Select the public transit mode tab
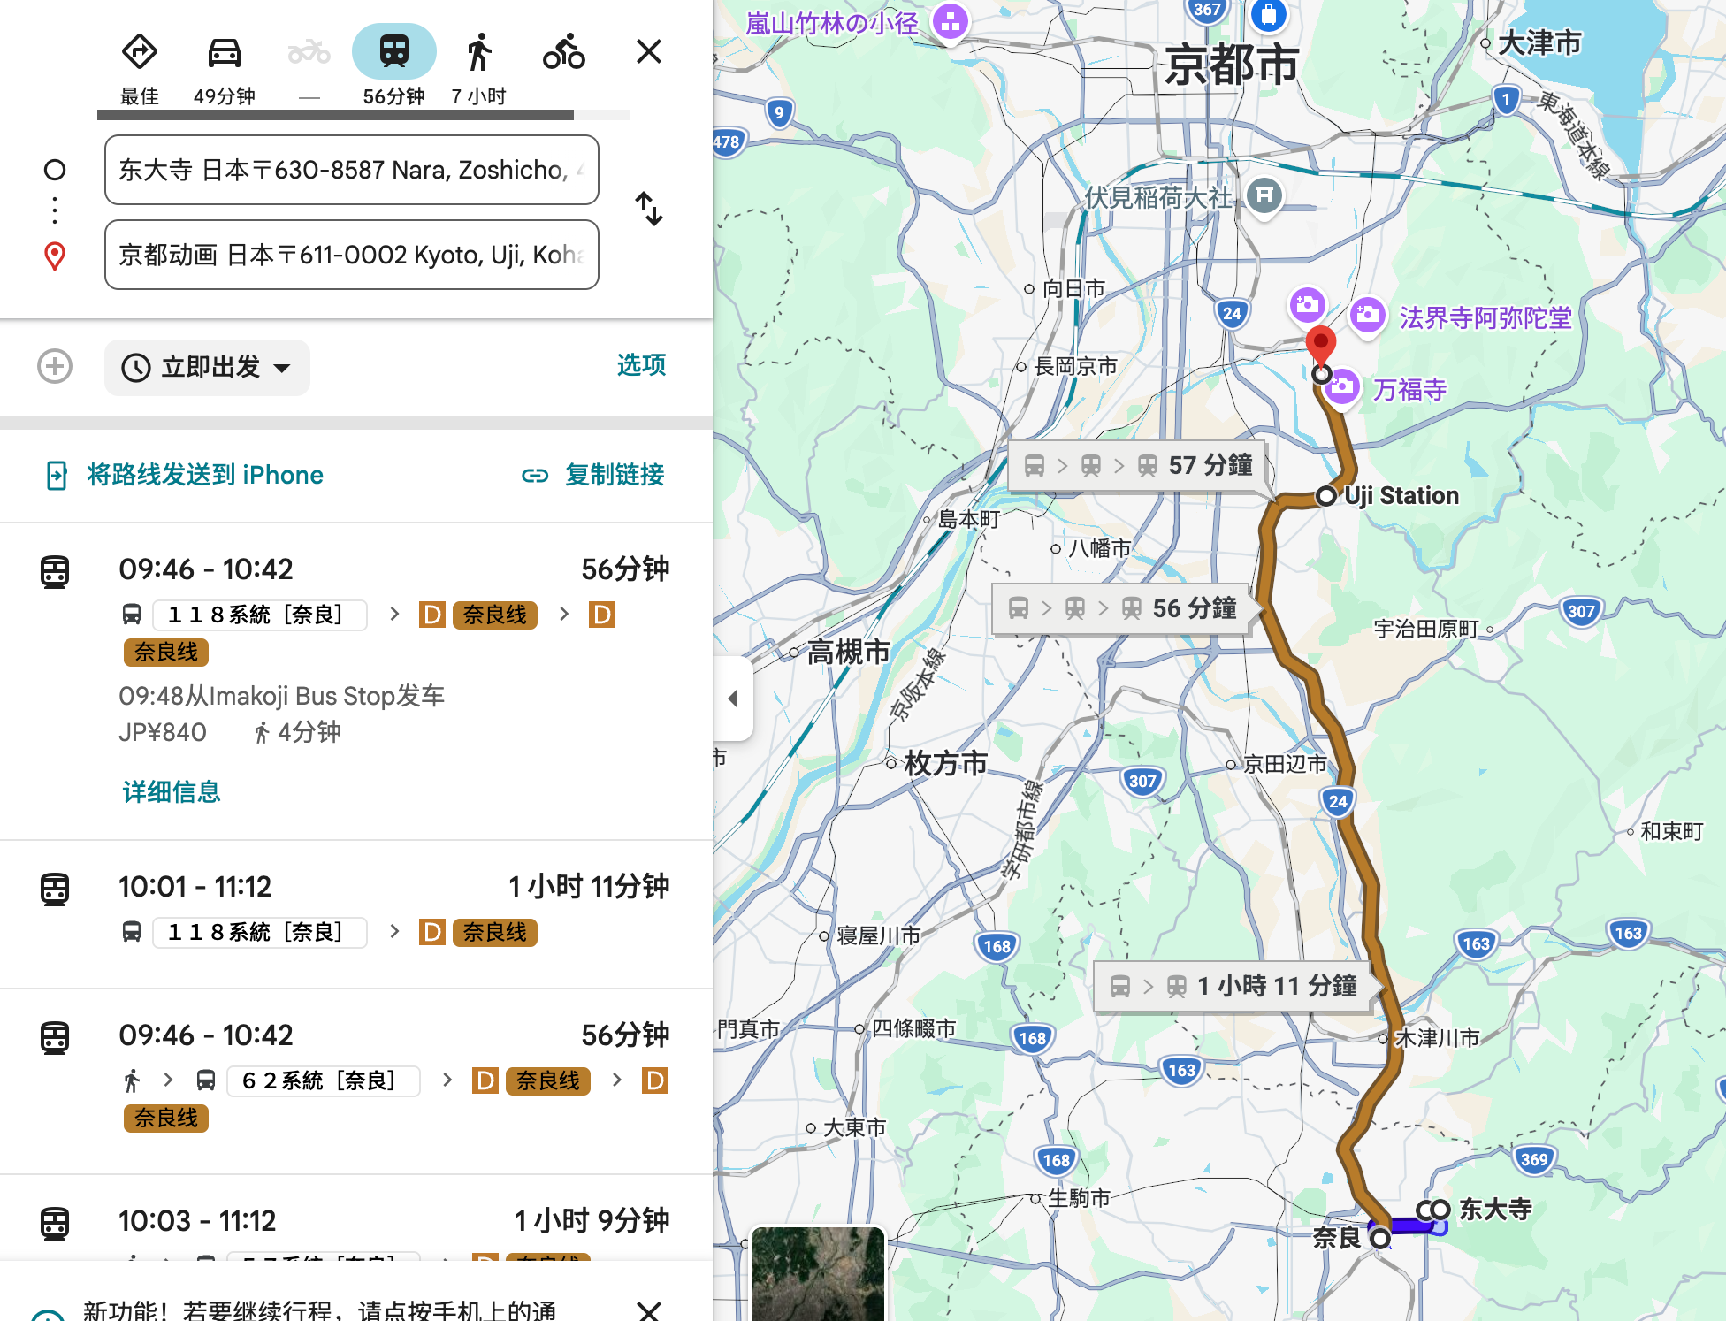This screenshot has height=1321, width=1726. coord(393,53)
